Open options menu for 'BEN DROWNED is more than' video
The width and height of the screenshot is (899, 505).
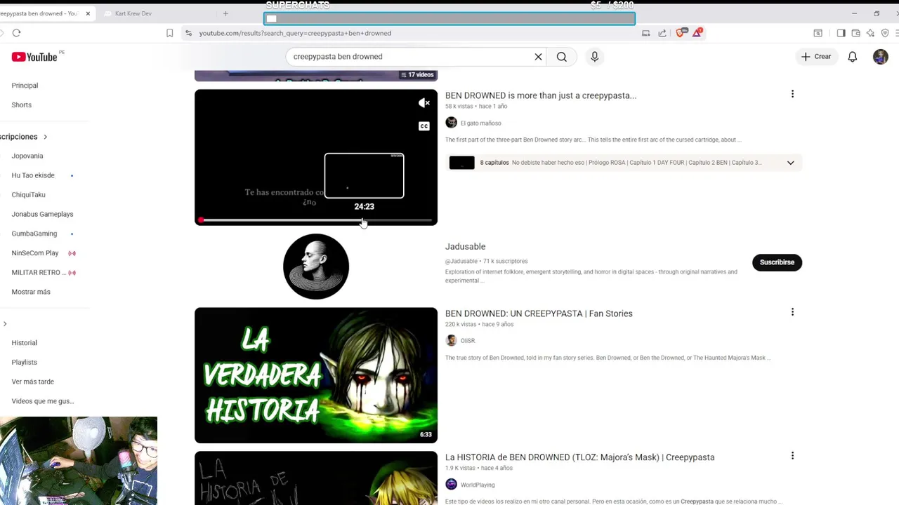pos(792,94)
